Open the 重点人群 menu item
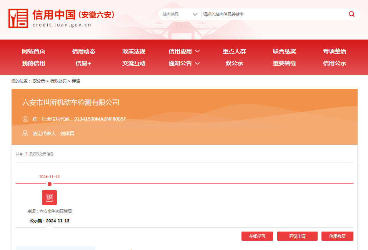Screen dimensions: 368x250 coord(234,51)
